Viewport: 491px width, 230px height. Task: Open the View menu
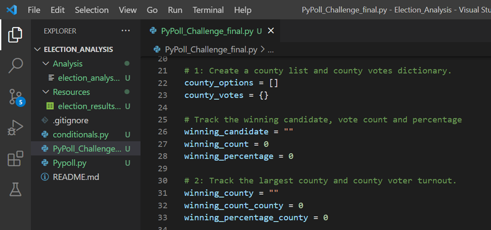click(x=128, y=10)
